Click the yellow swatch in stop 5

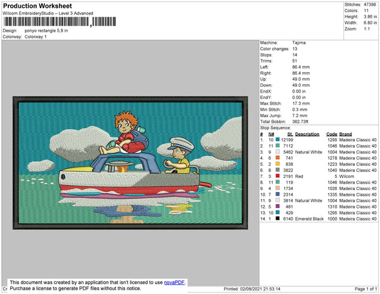point(277,164)
